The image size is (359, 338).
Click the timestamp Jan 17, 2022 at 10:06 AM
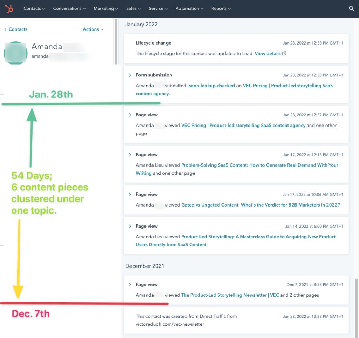tap(313, 195)
